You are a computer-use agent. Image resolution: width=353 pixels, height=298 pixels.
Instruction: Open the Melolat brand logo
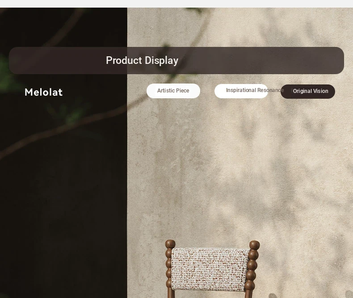click(x=43, y=92)
